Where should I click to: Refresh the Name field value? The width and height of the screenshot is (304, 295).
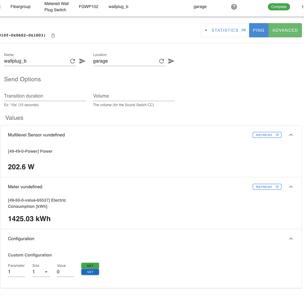(73, 61)
